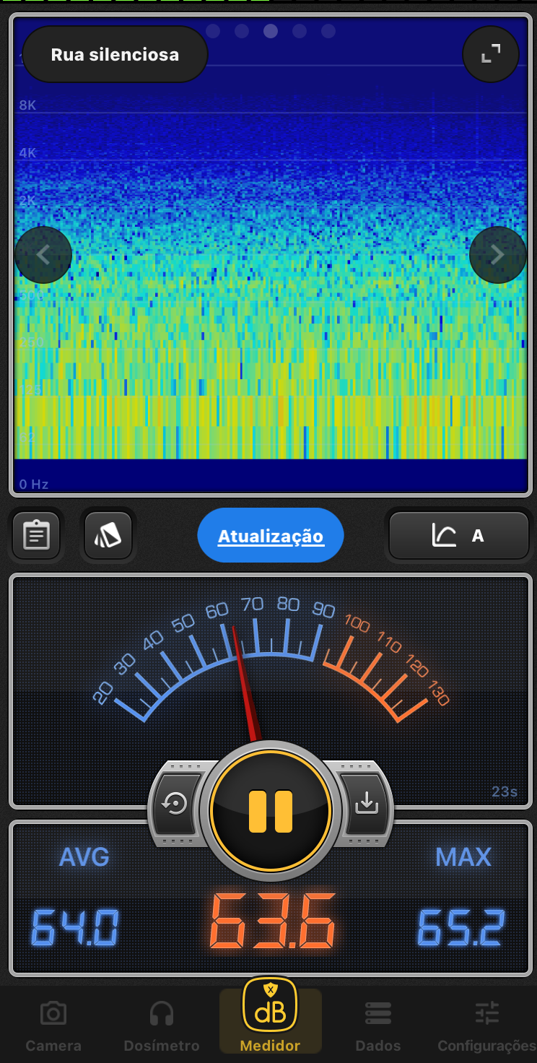The width and height of the screenshot is (537, 1063).
Task: Open the Configurações tab
Action: coord(486,1025)
